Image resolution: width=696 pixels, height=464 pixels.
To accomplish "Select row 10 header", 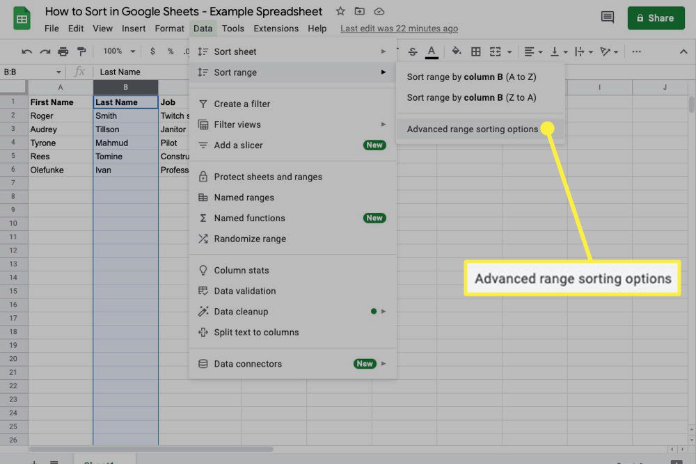I will pyautogui.click(x=13, y=223).
